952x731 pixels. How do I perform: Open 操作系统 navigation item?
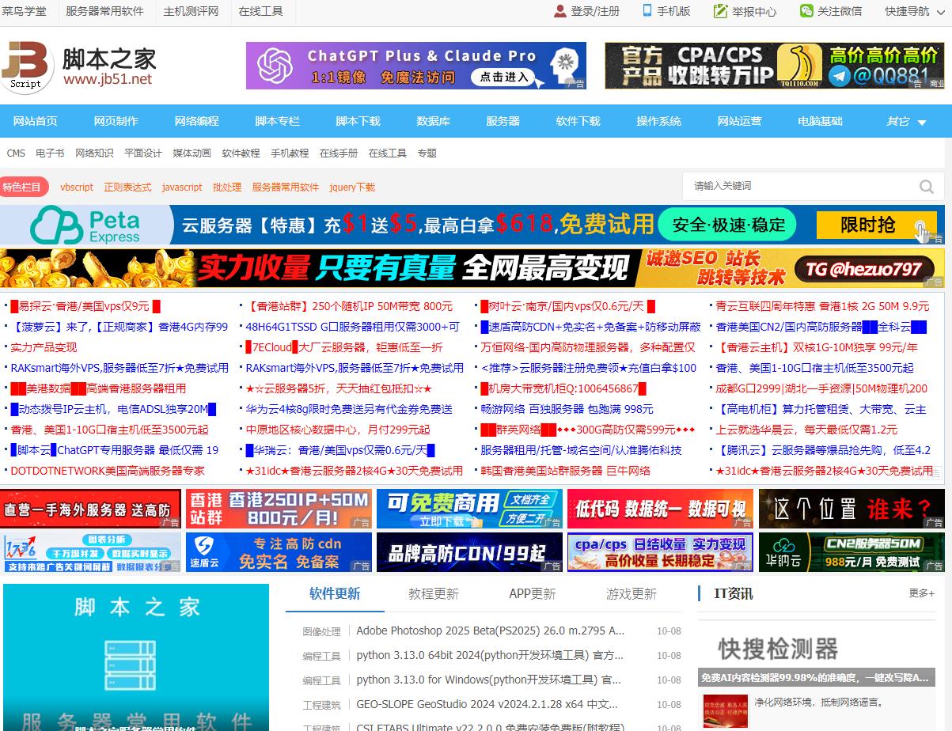[x=659, y=121]
